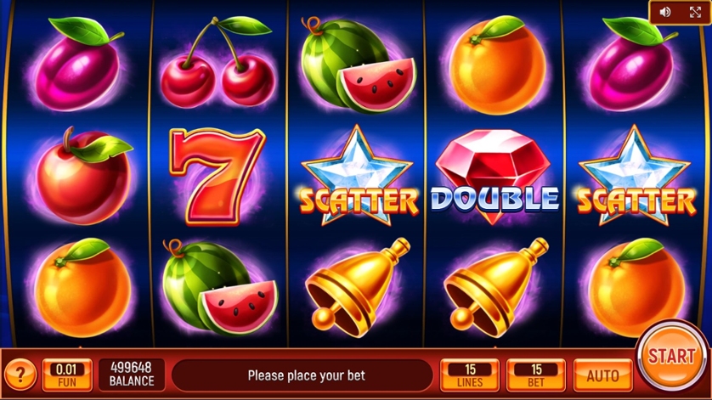Click the red number 7 symbol
712x400 pixels.
(x=217, y=176)
